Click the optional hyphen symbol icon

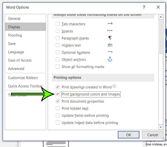pos(110,52)
